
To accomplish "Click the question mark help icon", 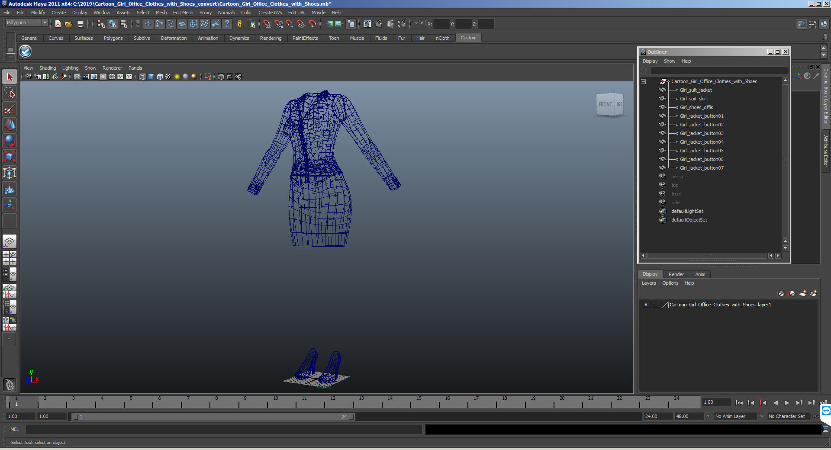I will pyautogui.click(x=227, y=24).
